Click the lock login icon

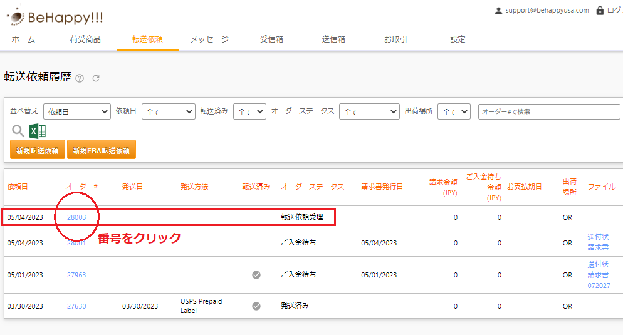coord(600,10)
